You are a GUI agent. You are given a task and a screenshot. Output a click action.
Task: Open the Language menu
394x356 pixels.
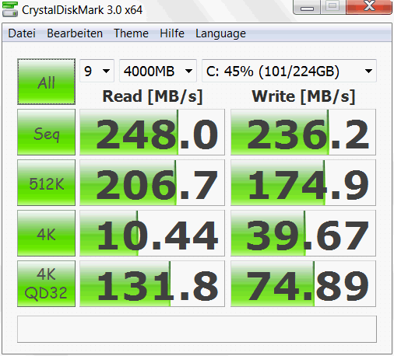pos(220,34)
